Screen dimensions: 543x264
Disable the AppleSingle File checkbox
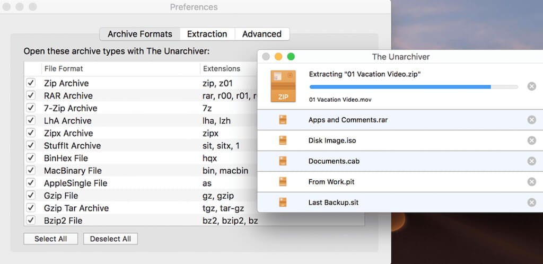[x=31, y=183]
